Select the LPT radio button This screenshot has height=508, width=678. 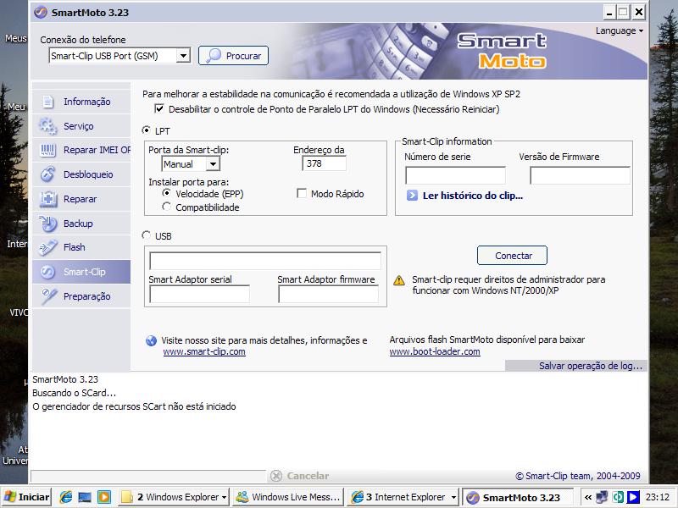coord(147,130)
